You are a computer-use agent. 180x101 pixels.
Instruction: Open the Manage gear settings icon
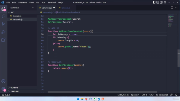[x=3, y=89]
